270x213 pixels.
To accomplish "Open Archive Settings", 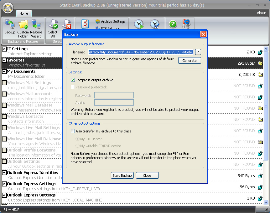I will click(110, 22).
